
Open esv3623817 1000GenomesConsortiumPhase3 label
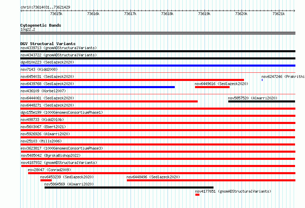point(62,148)
